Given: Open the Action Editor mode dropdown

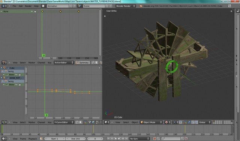Looking at the screenshot, I should 64,63.
